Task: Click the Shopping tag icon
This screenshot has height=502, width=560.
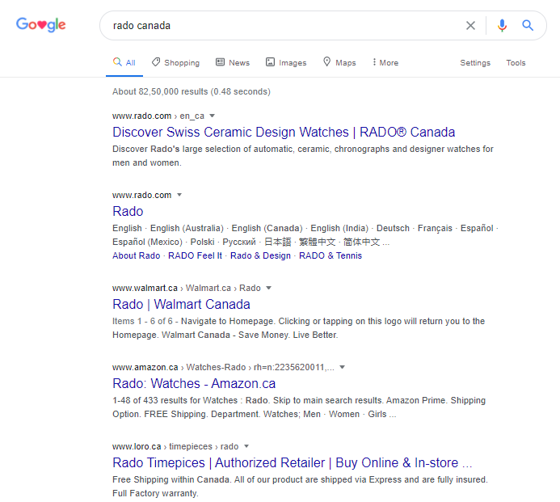Action: point(156,61)
